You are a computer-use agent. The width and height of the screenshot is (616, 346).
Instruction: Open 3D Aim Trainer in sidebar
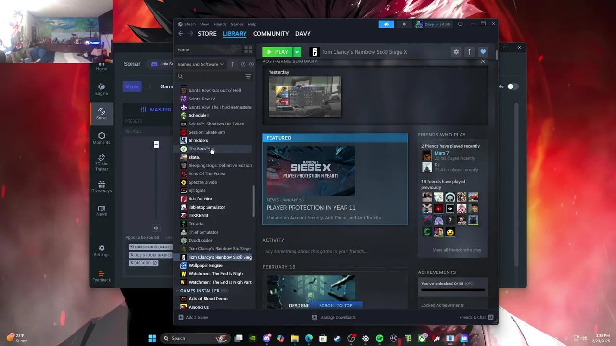point(102,162)
